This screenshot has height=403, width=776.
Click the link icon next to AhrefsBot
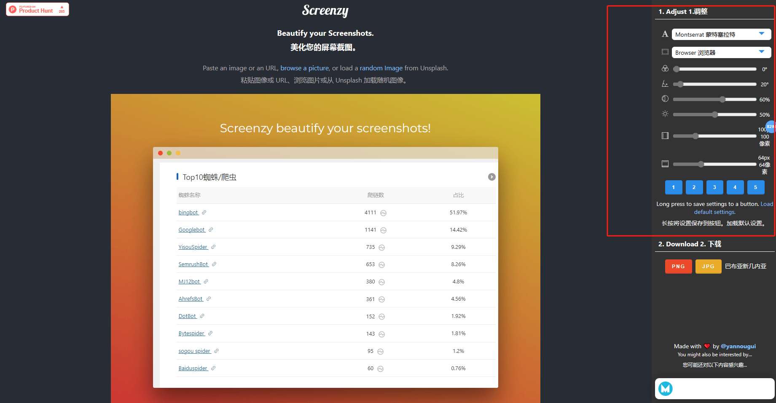(209, 299)
